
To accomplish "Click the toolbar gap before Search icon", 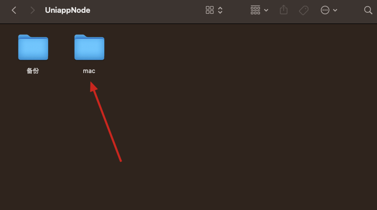I will click(350, 10).
